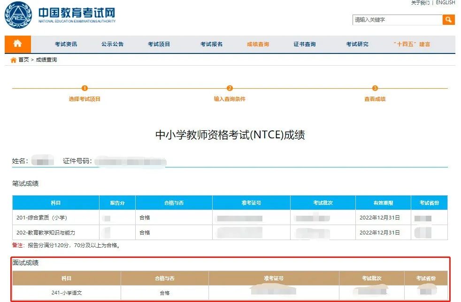Focus the keyword search input box
Screen dimensions: 461x302
coord(397,20)
